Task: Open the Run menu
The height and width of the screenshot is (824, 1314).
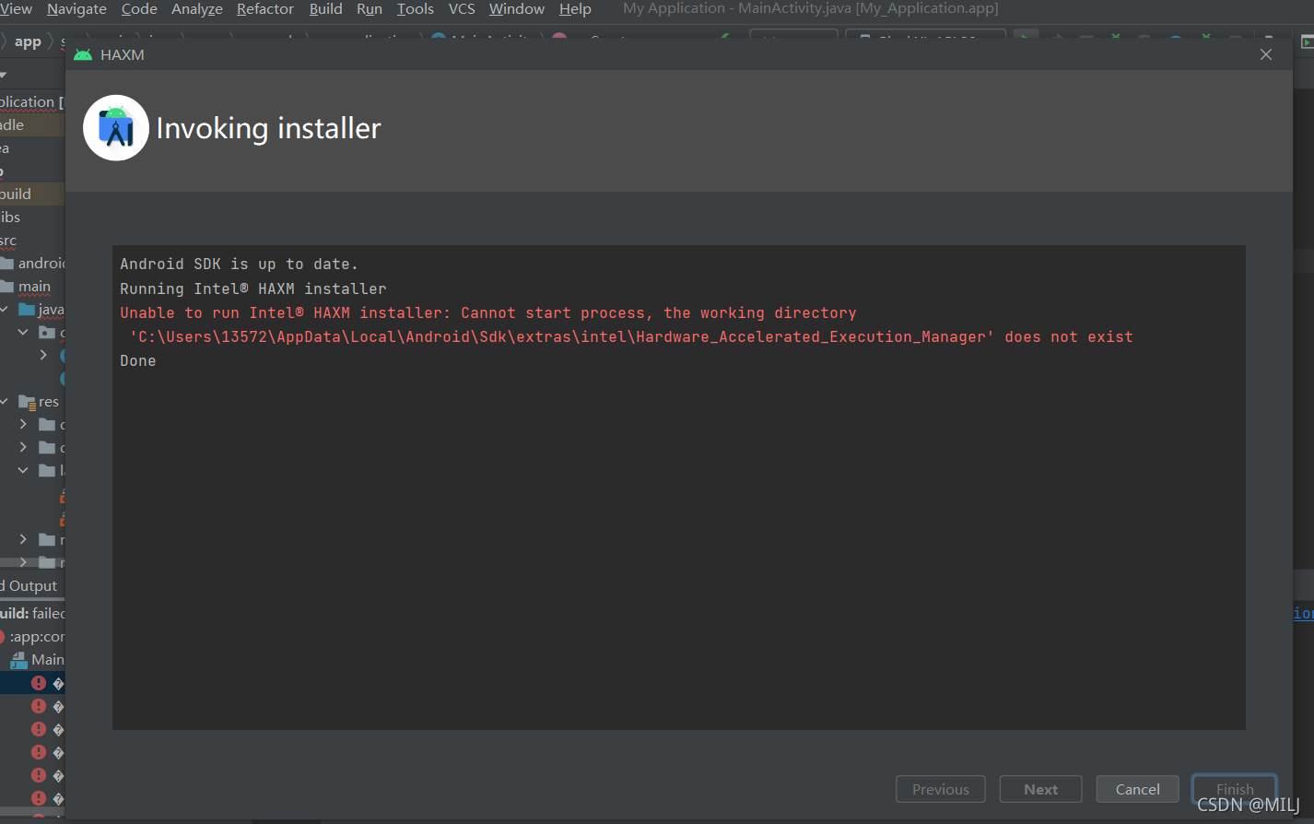Action: (369, 9)
